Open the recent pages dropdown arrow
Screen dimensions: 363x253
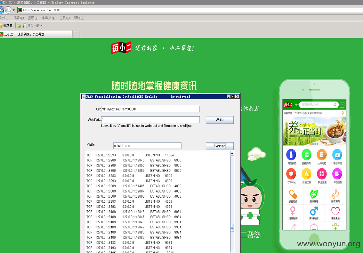pyautogui.click(x=14, y=10)
